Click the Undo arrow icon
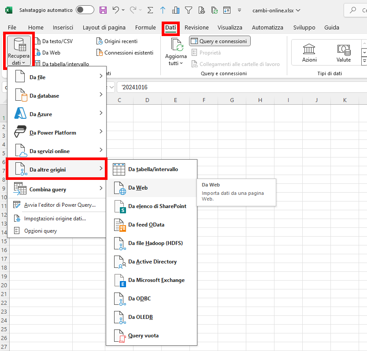Viewport: 367px width, 351px height. coord(115,10)
